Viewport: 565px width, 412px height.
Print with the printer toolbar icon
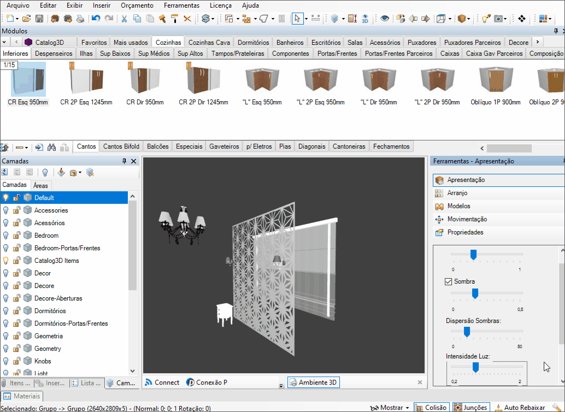(80, 19)
